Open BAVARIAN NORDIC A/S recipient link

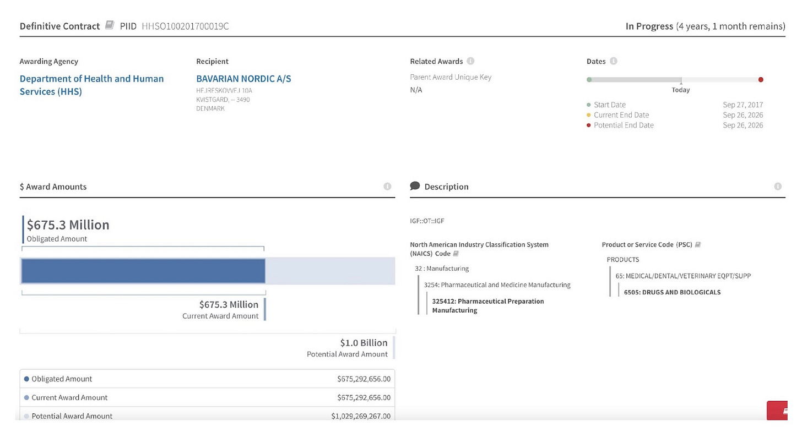click(x=243, y=79)
